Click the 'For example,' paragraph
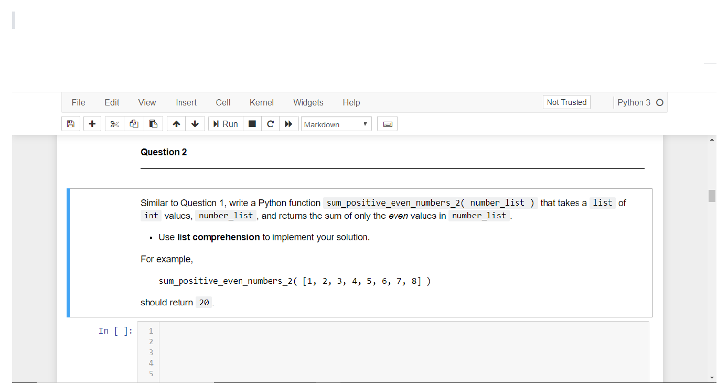 (x=167, y=259)
